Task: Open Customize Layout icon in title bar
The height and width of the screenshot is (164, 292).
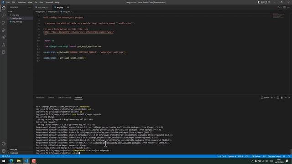Action: tap(269, 2)
